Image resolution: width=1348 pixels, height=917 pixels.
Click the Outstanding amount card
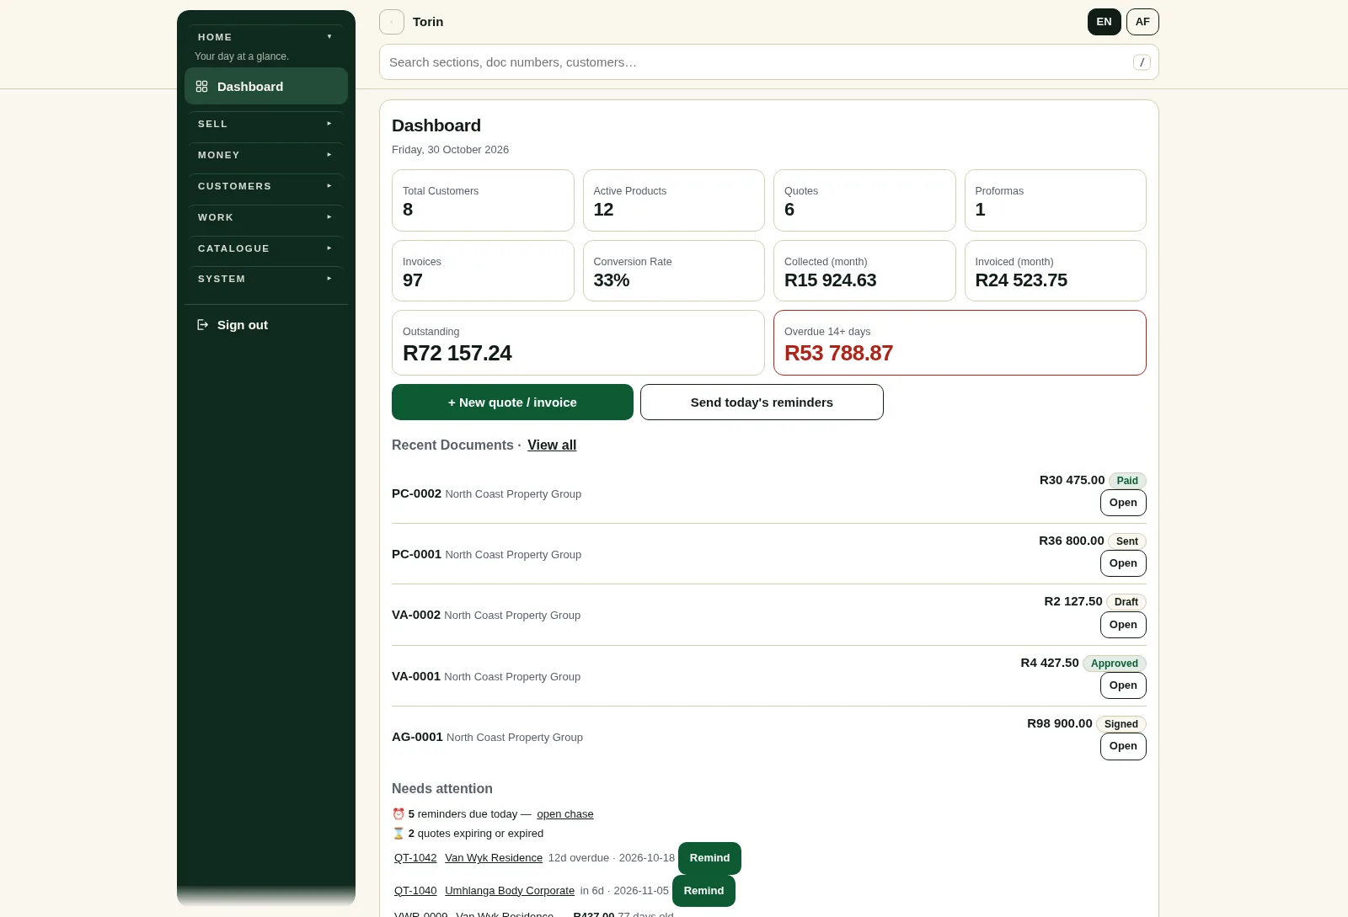coord(578,343)
